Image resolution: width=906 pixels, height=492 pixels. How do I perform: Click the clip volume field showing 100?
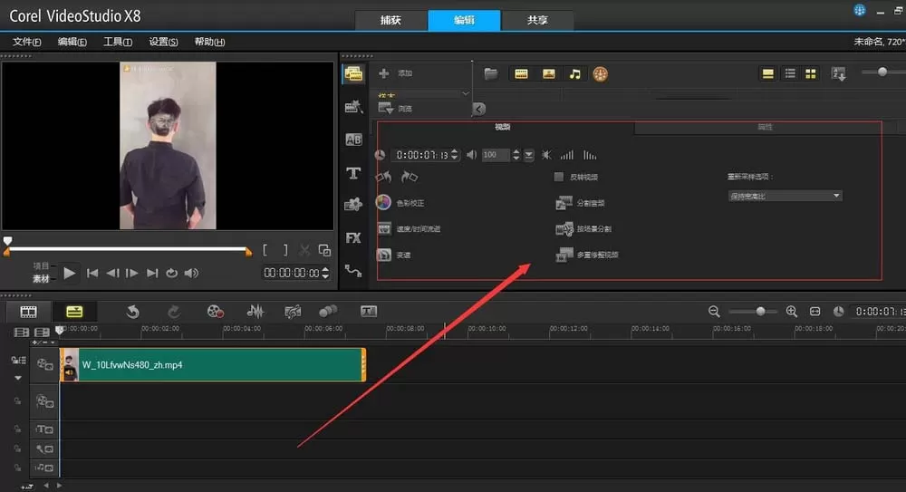tap(496, 155)
